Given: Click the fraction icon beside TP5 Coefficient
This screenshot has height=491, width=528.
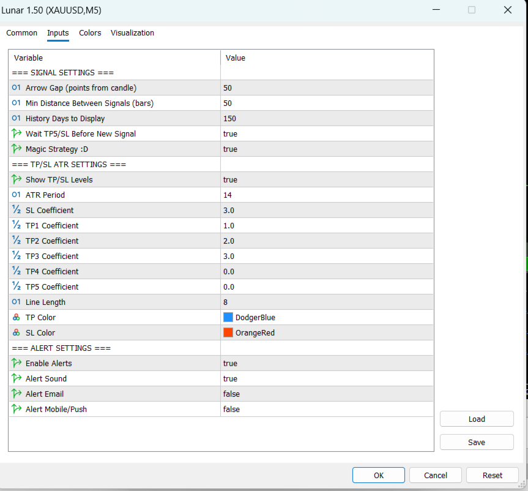Looking at the screenshot, I should pos(16,287).
